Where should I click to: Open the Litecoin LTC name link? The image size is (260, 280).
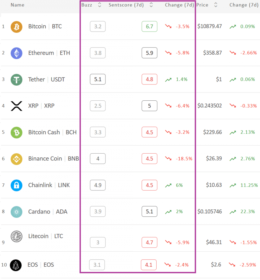click(46, 236)
